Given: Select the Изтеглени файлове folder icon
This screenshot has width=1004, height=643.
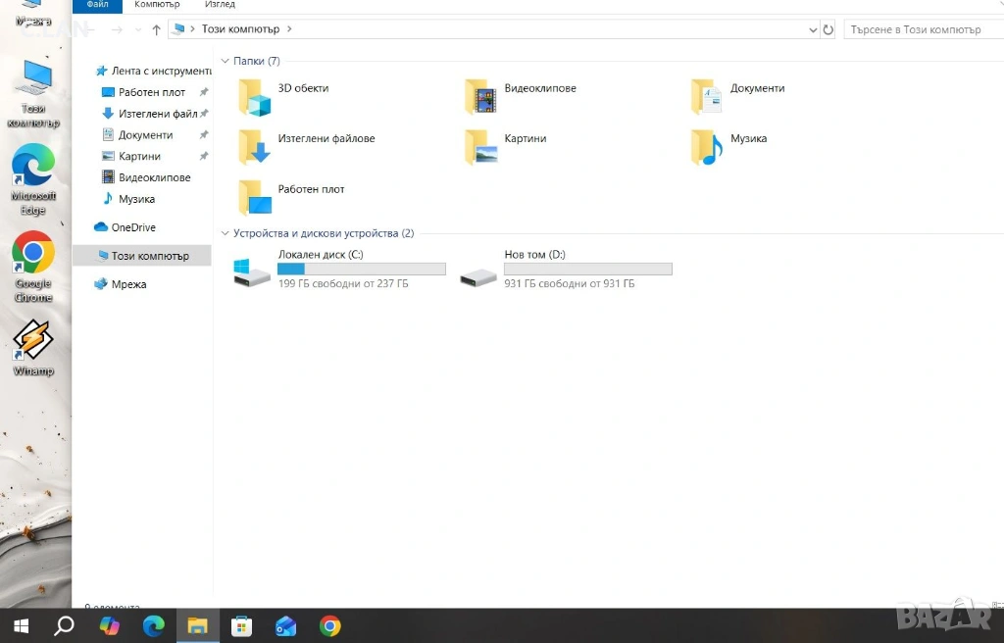Looking at the screenshot, I should tap(256, 147).
